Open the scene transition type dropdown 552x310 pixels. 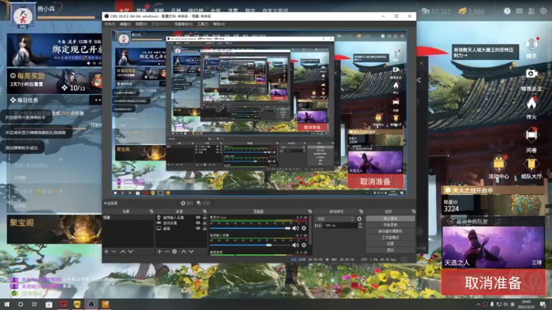[x=334, y=218]
